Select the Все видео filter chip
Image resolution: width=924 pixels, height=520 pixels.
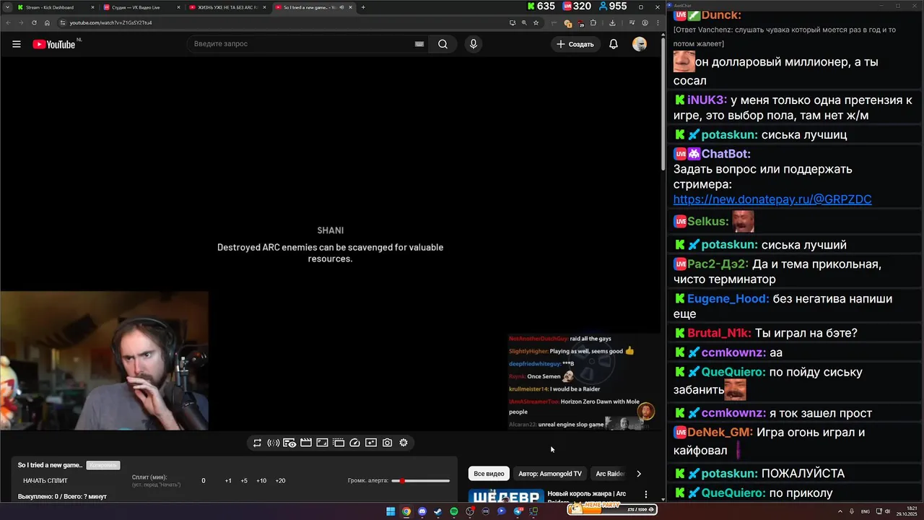(x=489, y=474)
